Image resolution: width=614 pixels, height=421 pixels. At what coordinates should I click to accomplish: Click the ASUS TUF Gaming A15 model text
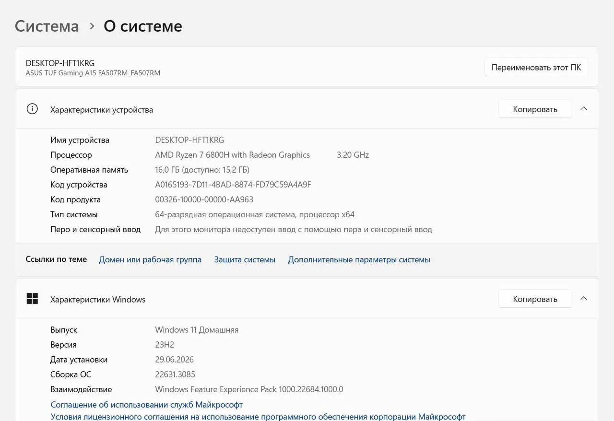(93, 73)
